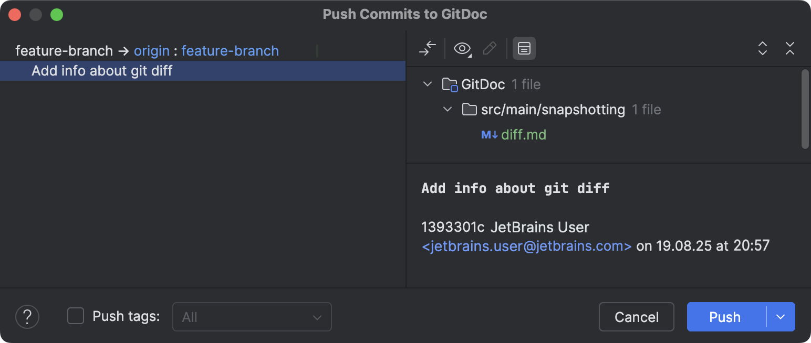
Task: Click the Collapse All icon
Action: 790,48
